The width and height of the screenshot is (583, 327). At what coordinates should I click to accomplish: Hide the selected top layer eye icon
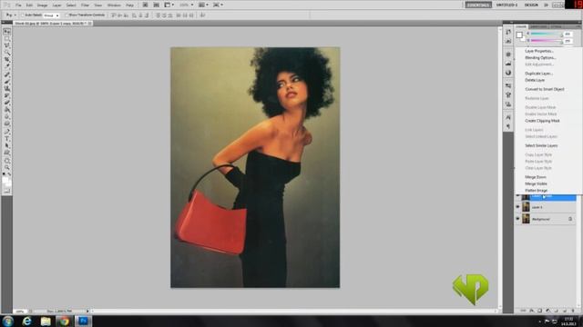point(517,196)
